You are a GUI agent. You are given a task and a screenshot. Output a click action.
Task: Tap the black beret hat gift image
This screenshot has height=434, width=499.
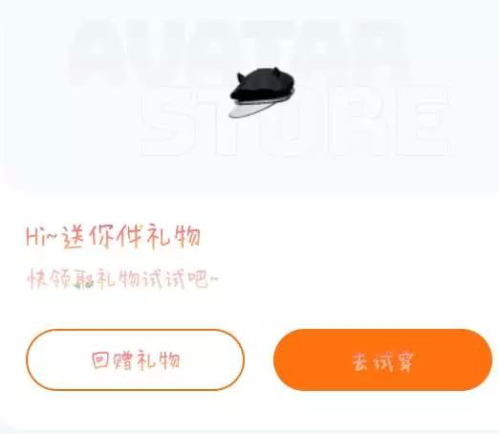262,92
